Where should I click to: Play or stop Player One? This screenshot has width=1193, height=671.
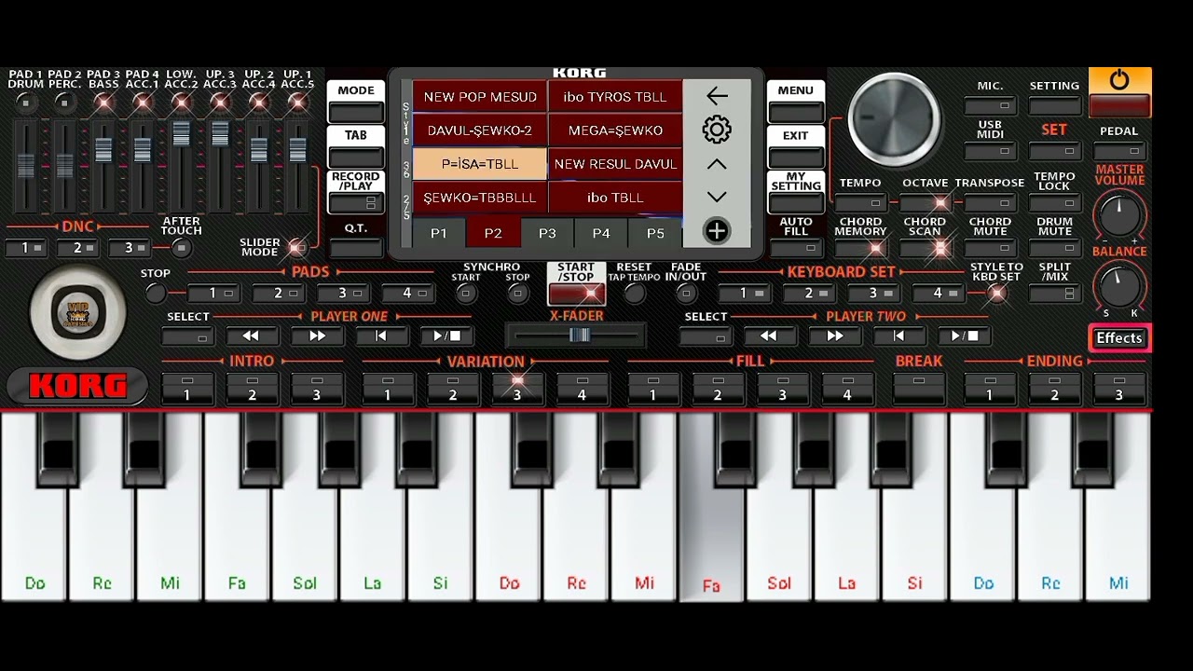(446, 336)
